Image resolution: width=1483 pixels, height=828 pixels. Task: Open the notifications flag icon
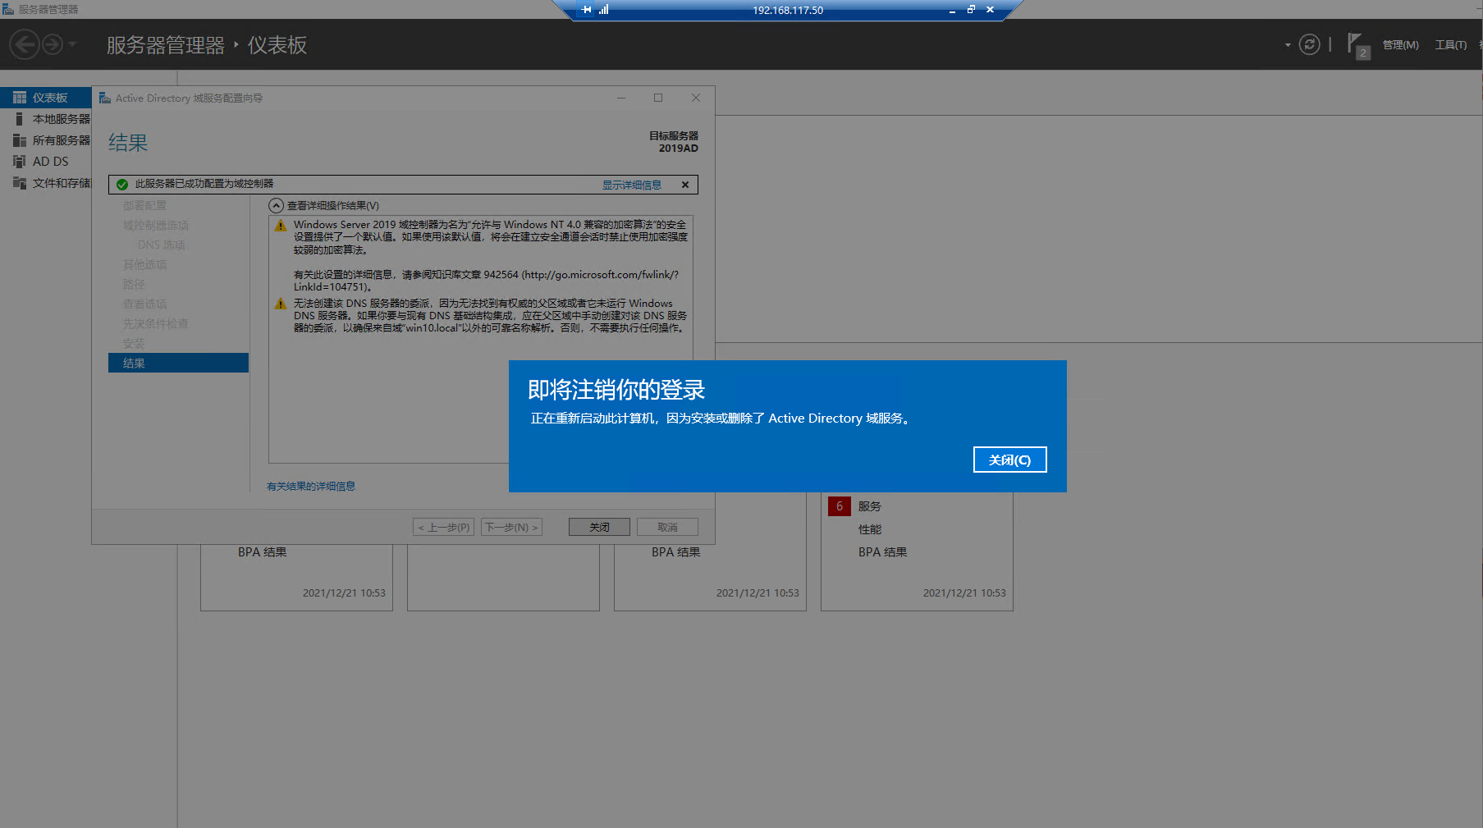pyautogui.click(x=1356, y=44)
